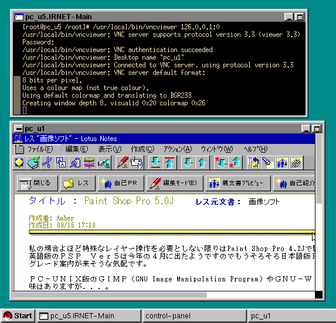Viewport: 336px width, 323px height.
Task: Click the 画像ソフト parent document text
Action: (264, 201)
